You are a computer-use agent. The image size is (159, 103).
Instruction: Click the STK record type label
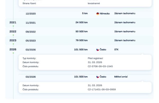[116, 50]
